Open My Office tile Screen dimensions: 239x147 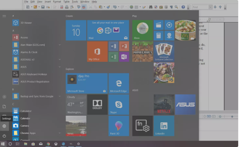pyautogui.click(x=98, y=52)
